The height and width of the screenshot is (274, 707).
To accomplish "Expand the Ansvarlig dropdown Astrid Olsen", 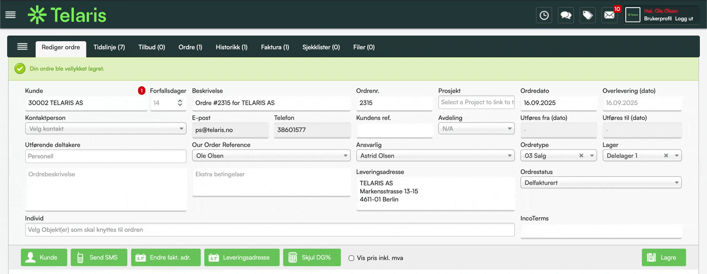I will point(435,155).
